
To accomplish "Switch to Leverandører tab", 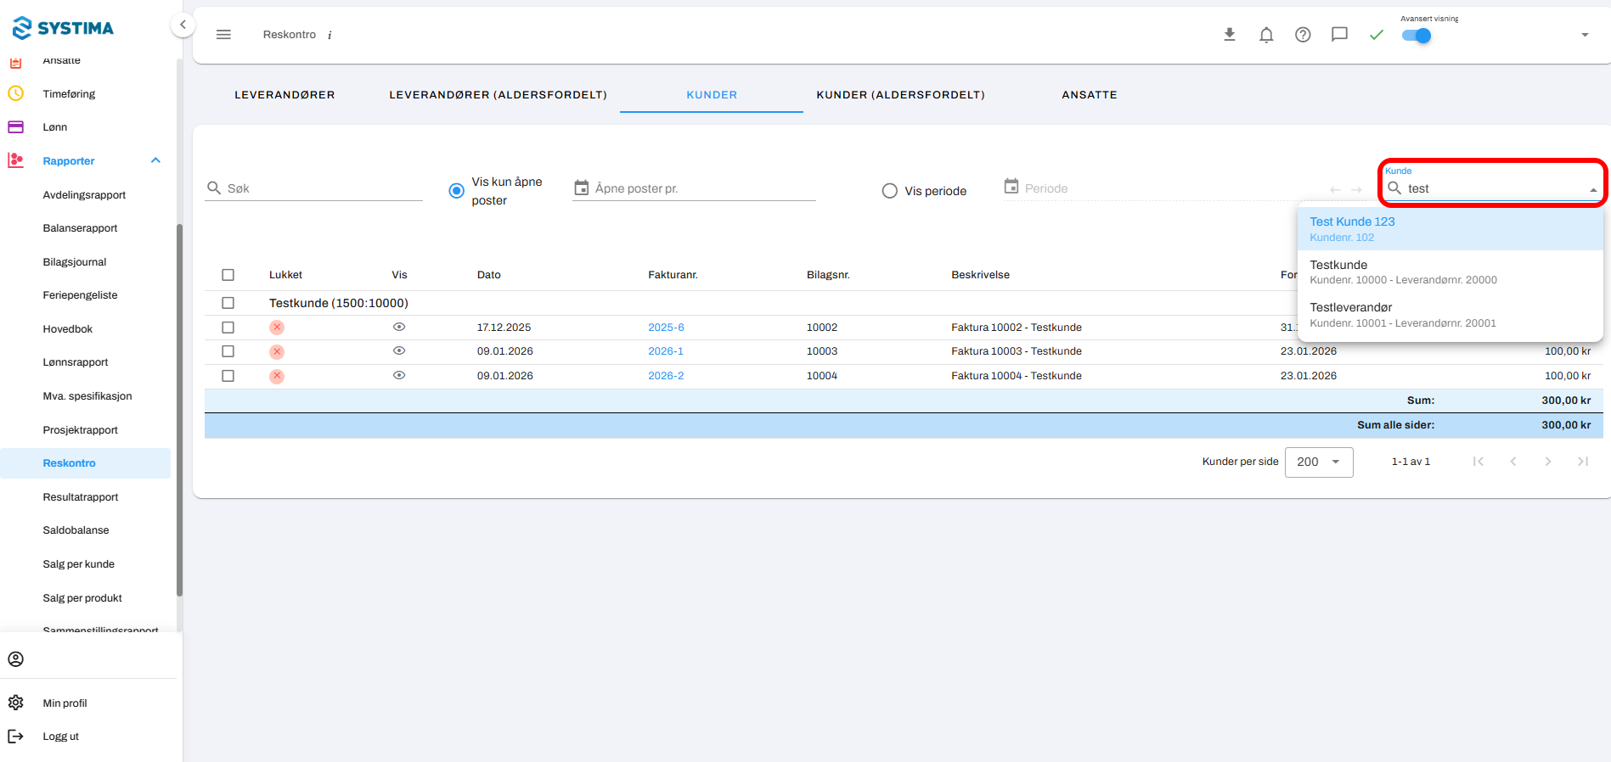I will [284, 95].
